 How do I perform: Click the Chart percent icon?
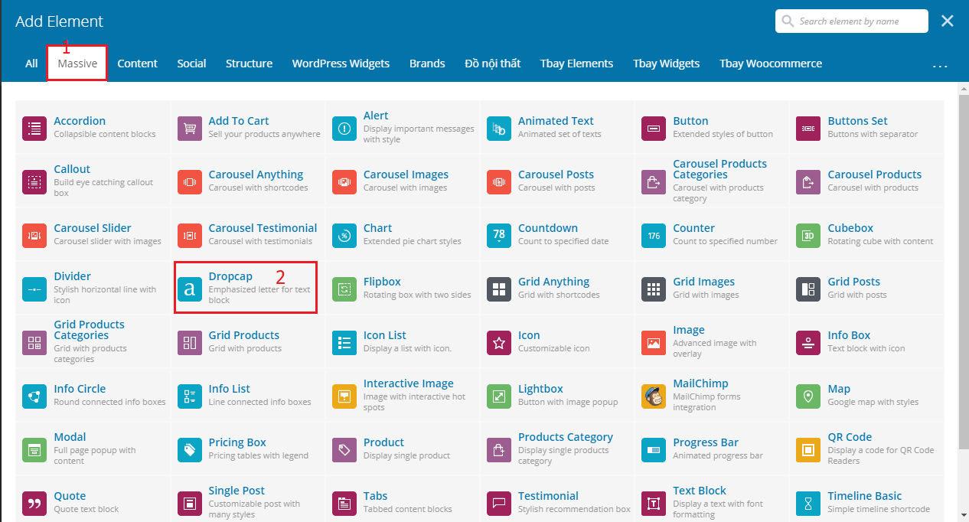[x=344, y=235]
